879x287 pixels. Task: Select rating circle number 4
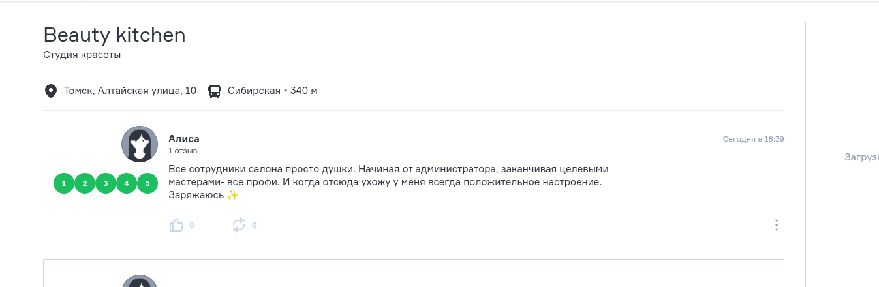point(127,184)
